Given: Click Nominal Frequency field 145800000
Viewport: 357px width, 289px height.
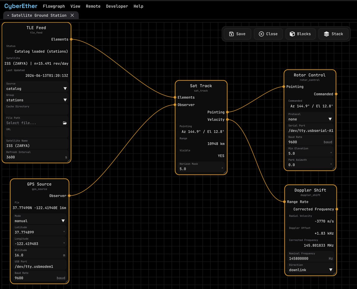Looking at the screenshot, I should click(x=311, y=256).
